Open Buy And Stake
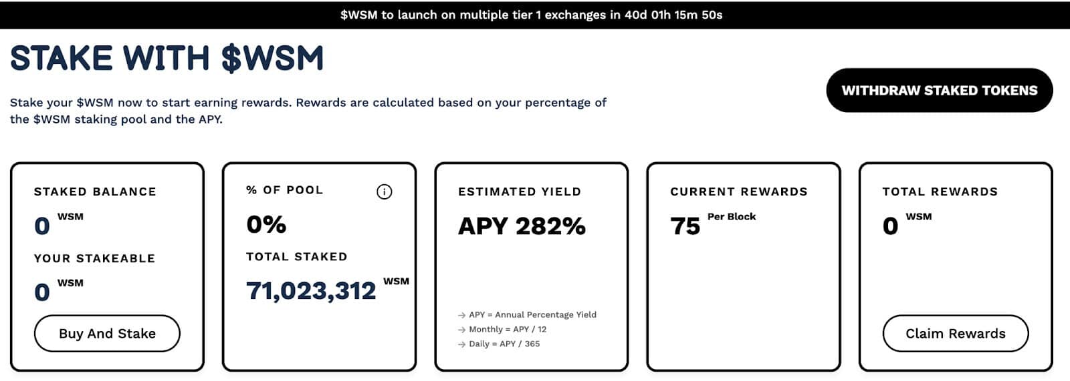The height and width of the screenshot is (381, 1070). (107, 334)
